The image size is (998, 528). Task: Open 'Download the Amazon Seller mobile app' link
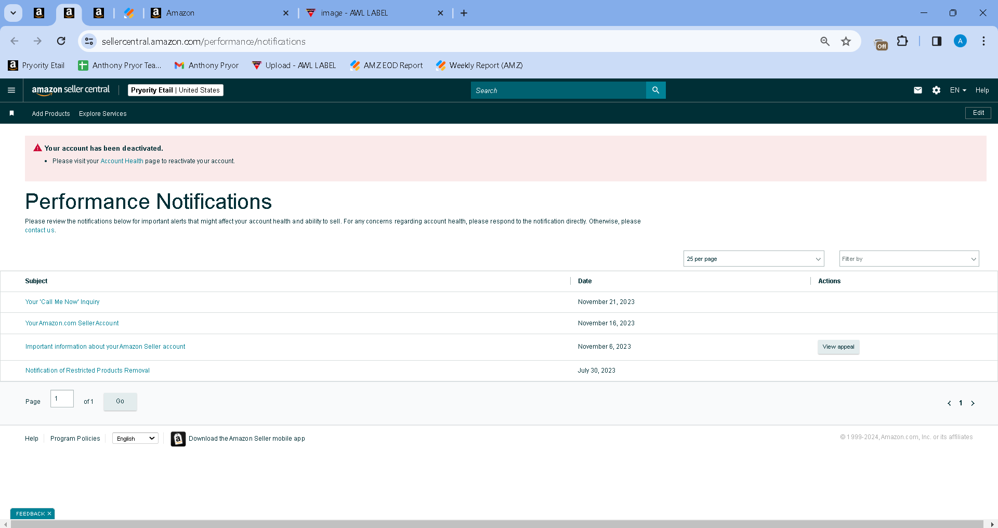tap(247, 439)
